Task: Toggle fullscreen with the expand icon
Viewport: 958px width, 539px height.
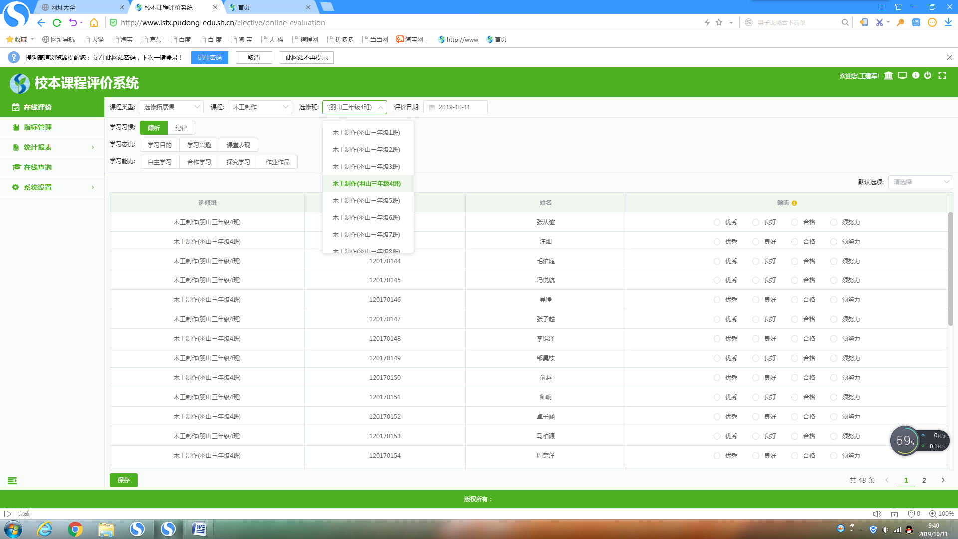Action: pyautogui.click(x=942, y=75)
